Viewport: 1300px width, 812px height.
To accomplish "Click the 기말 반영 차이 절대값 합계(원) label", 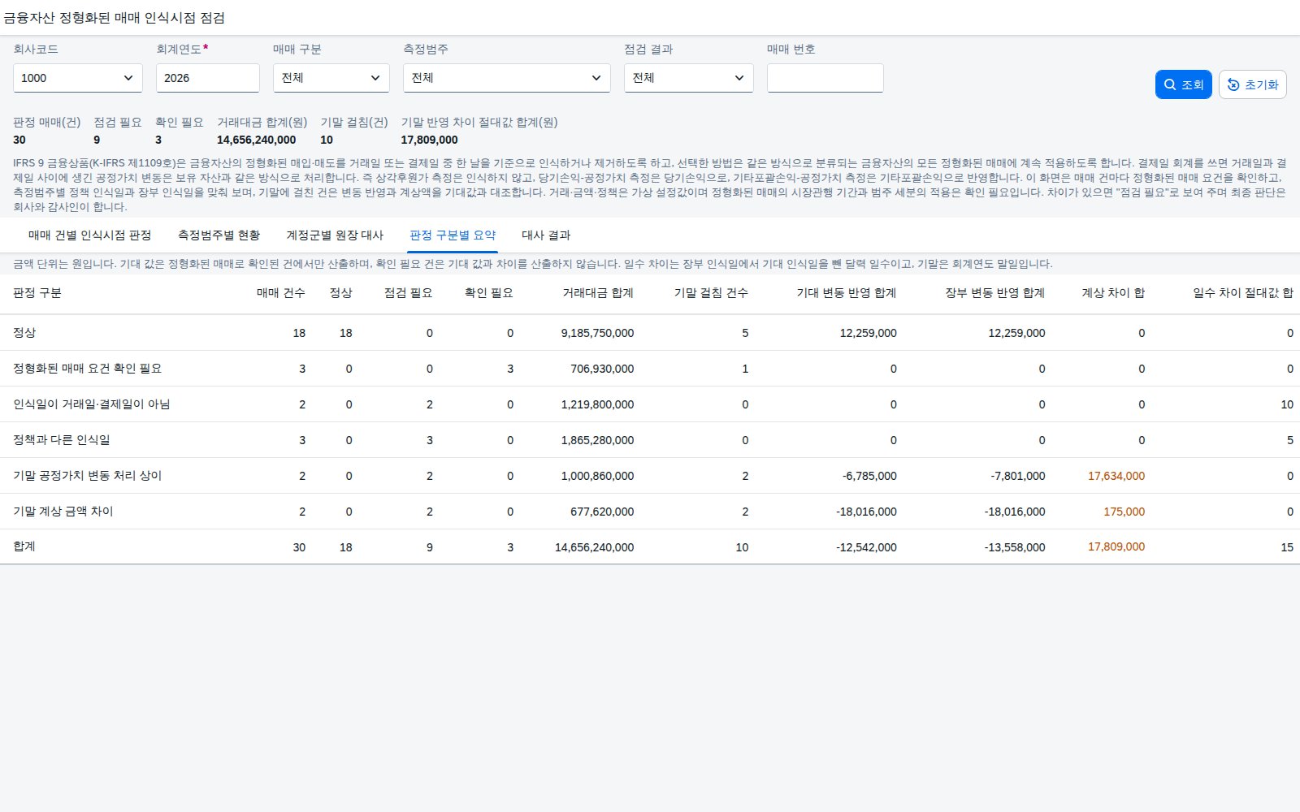I will pos(479,122).
